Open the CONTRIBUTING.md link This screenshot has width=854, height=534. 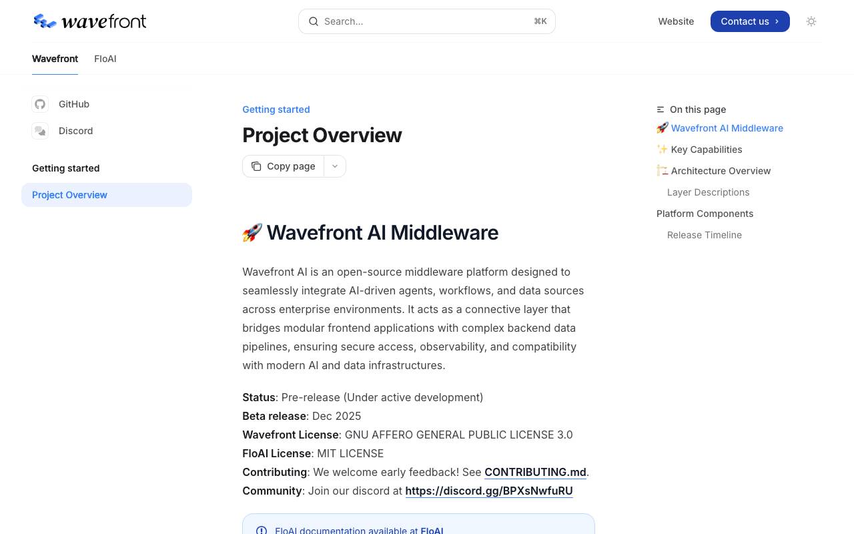[535, 472]
